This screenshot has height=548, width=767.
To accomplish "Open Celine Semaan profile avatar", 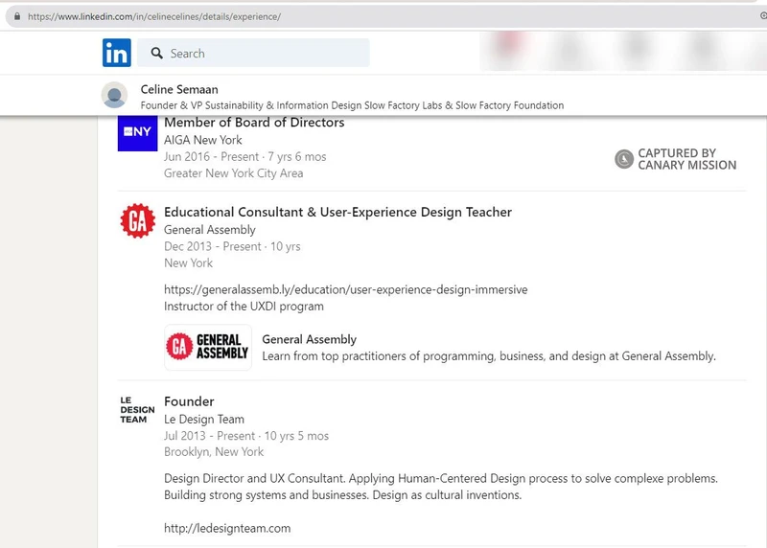I will 114,95.
